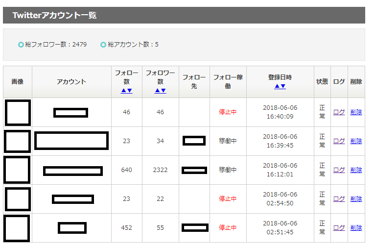Sort follower count ascending with up arrow

click(x=157, y=91)
